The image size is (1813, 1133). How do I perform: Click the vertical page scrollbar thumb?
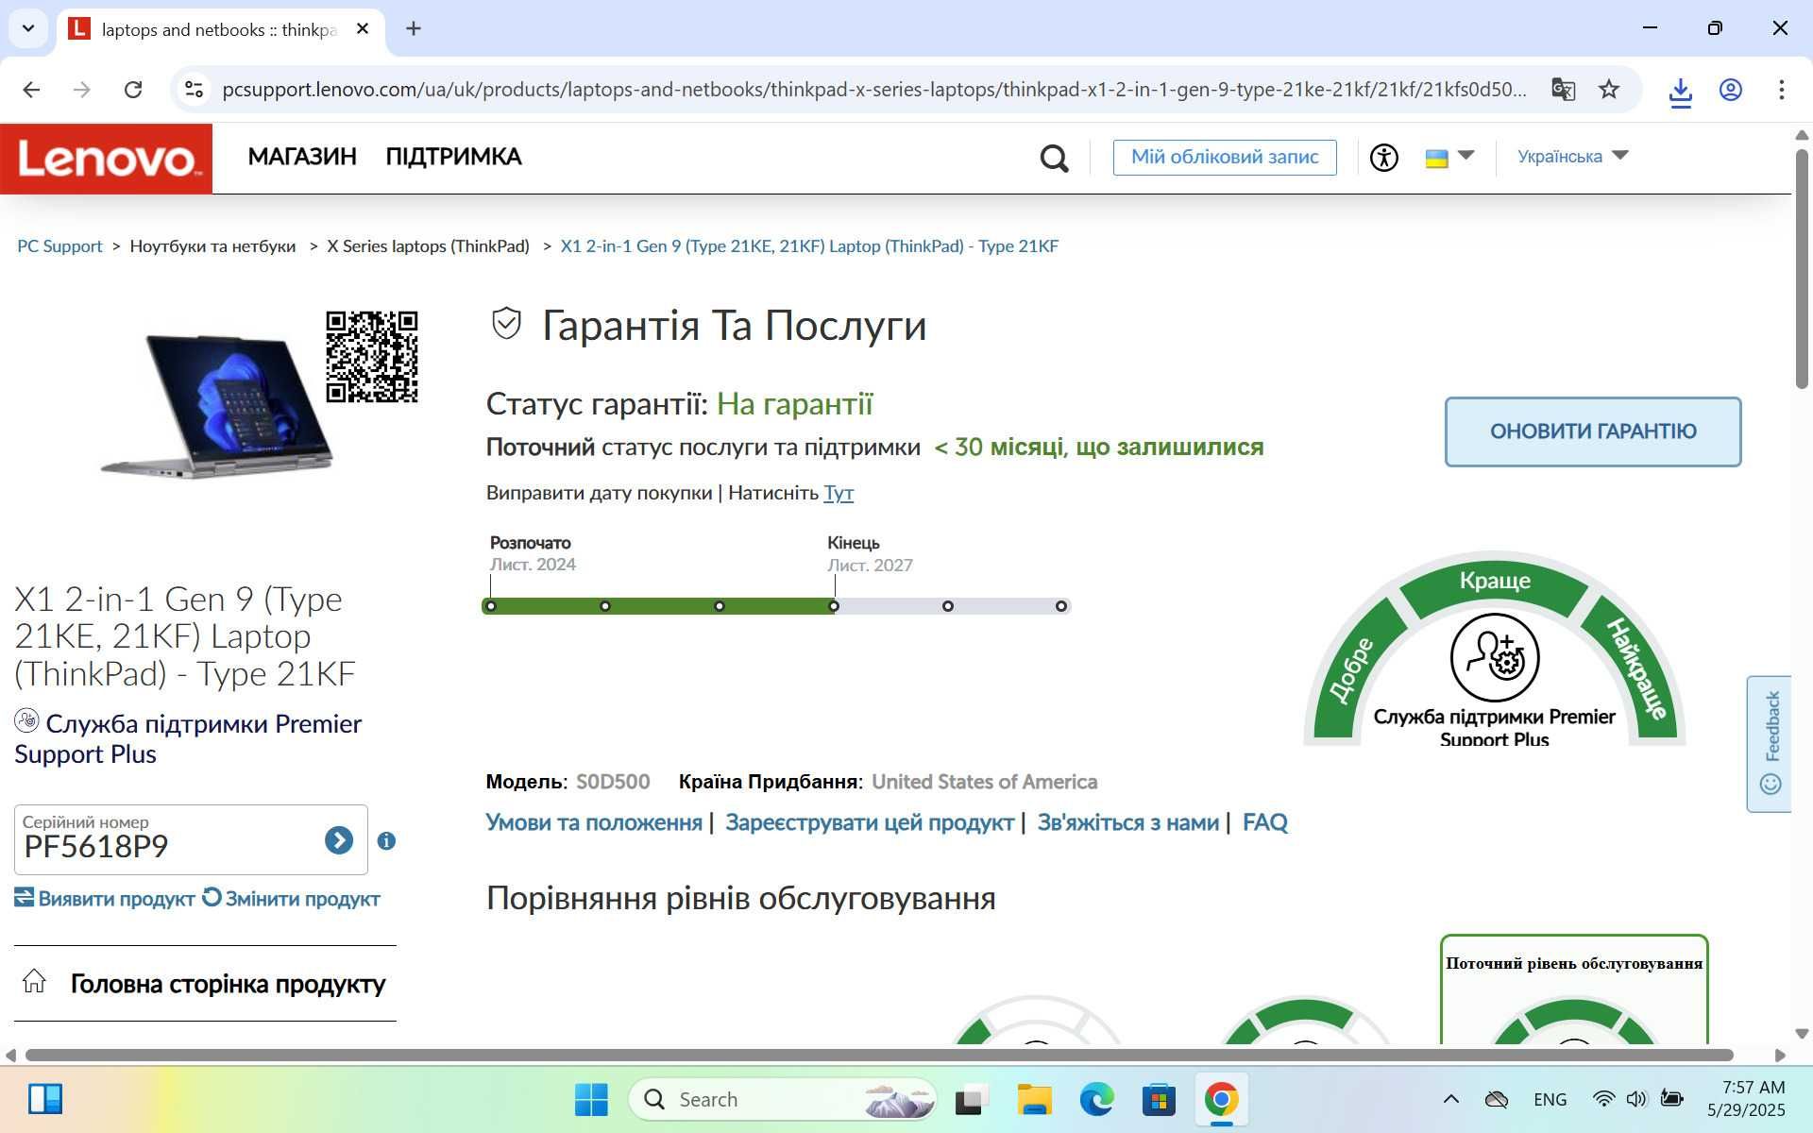coord(1802,268)
